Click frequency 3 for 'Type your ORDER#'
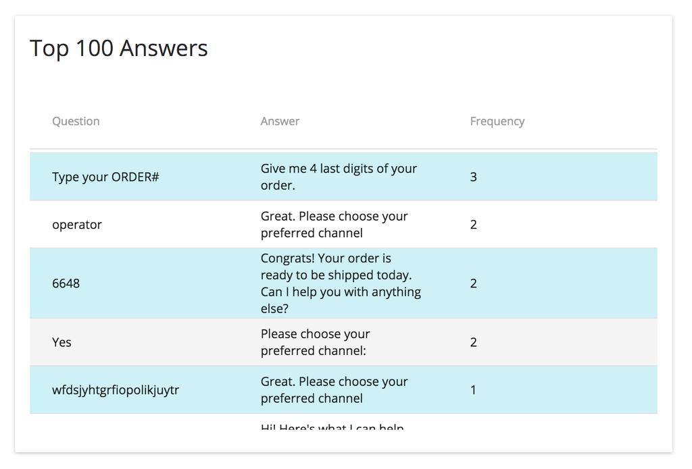Image resolution: width=692 pixels, height=469 pixels. point(473,177)
